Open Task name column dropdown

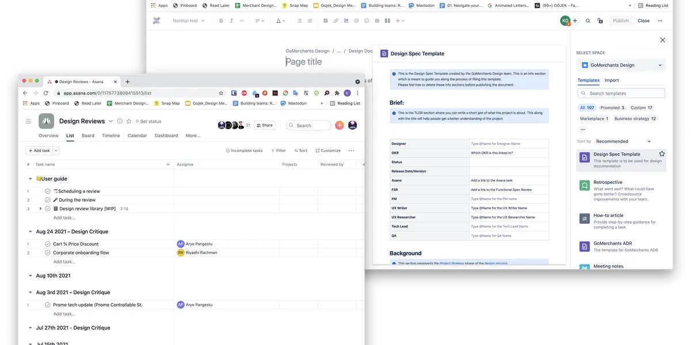coord(168,164)
